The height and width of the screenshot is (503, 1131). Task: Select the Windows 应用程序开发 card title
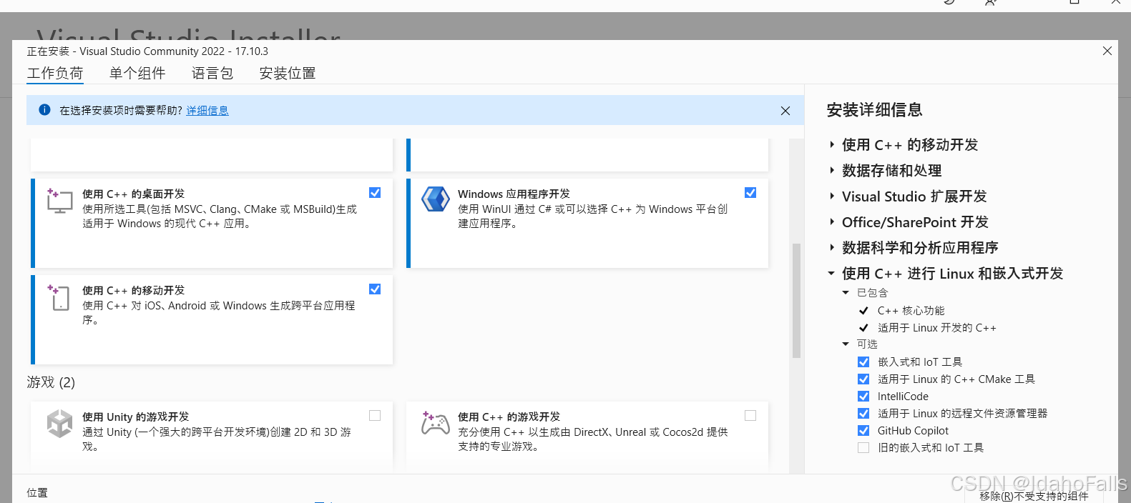pos(514,194)
